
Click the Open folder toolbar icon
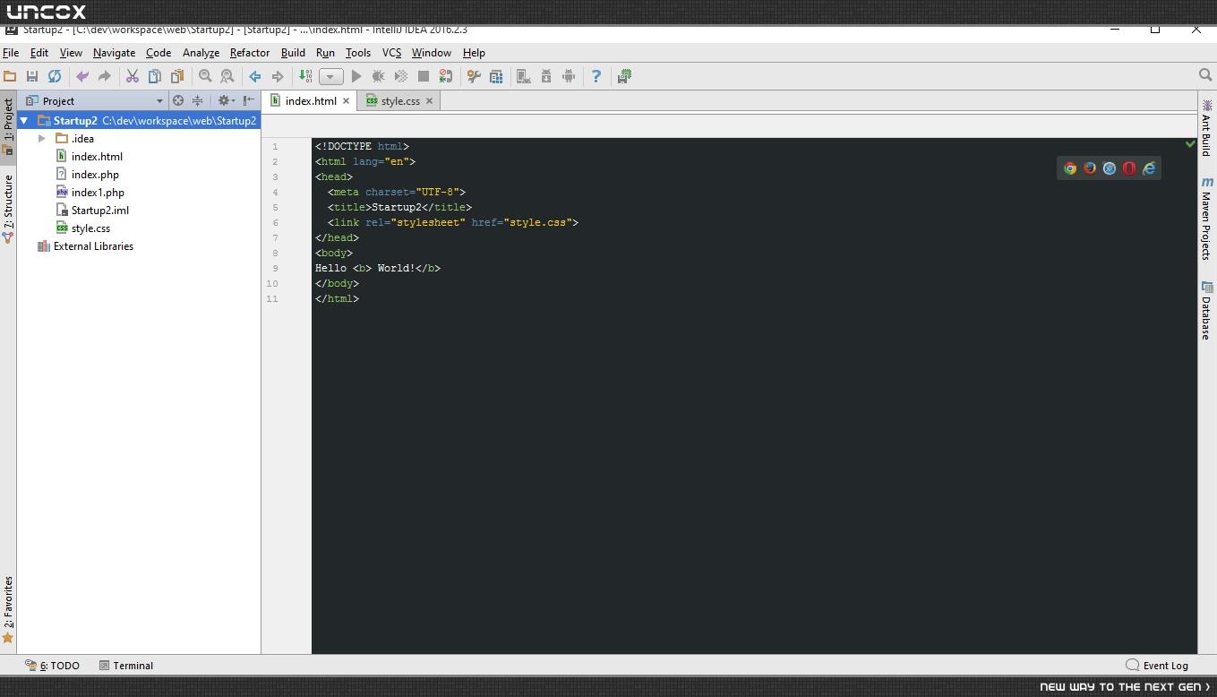pos(10,76)
